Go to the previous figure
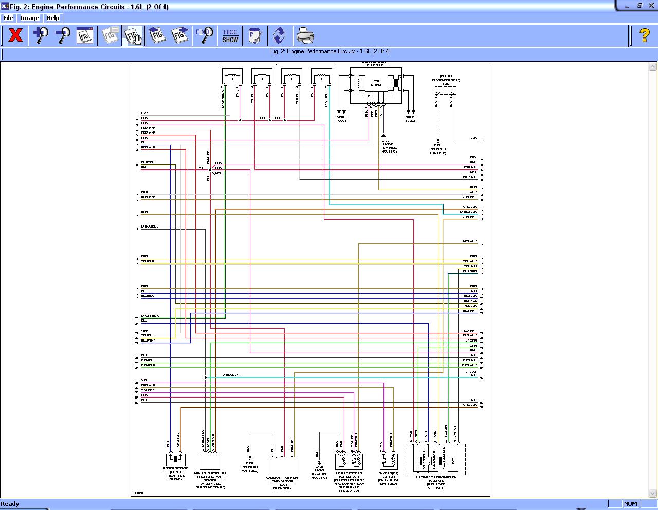This screenshot has height=510, width=658. coord(157,35)
